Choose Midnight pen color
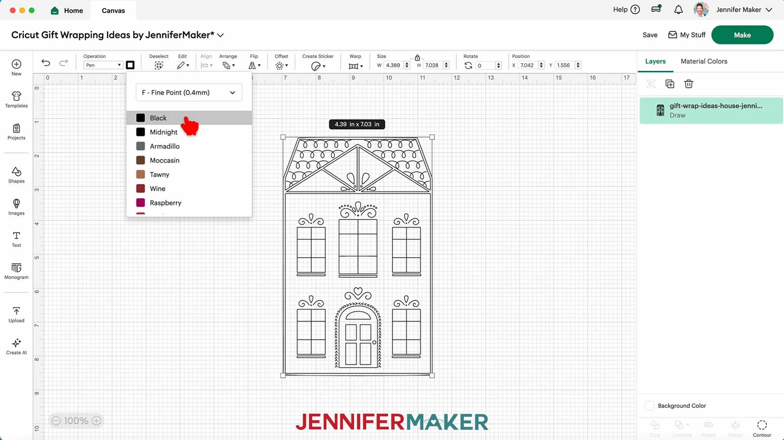 [189, 132]
